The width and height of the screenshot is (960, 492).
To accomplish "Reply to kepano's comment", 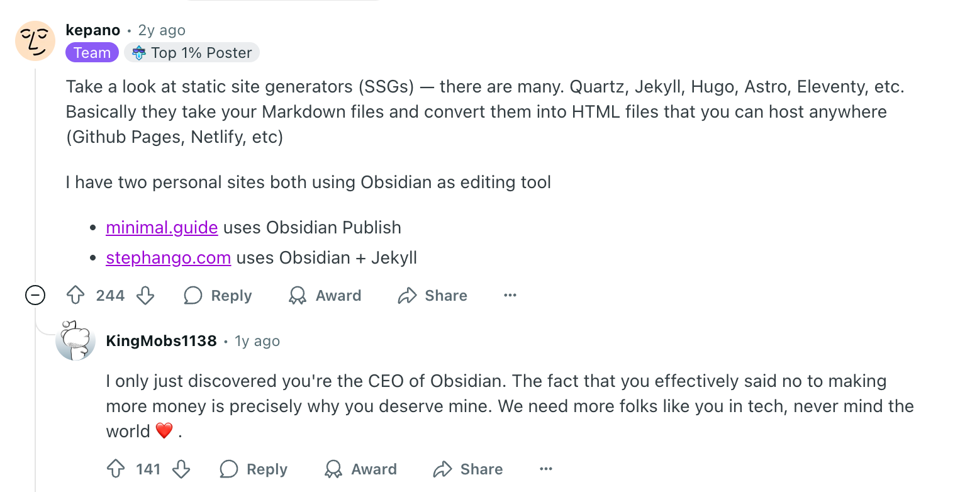I will tap(218, 295).
